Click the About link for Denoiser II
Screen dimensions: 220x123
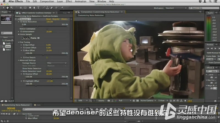(x=65, y=19)
